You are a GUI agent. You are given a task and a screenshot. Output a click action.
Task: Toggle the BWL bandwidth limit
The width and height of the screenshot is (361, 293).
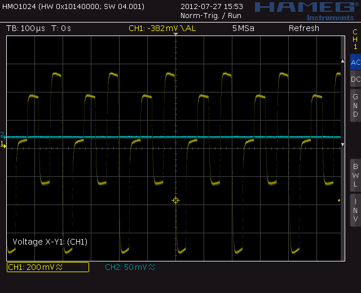355,175
